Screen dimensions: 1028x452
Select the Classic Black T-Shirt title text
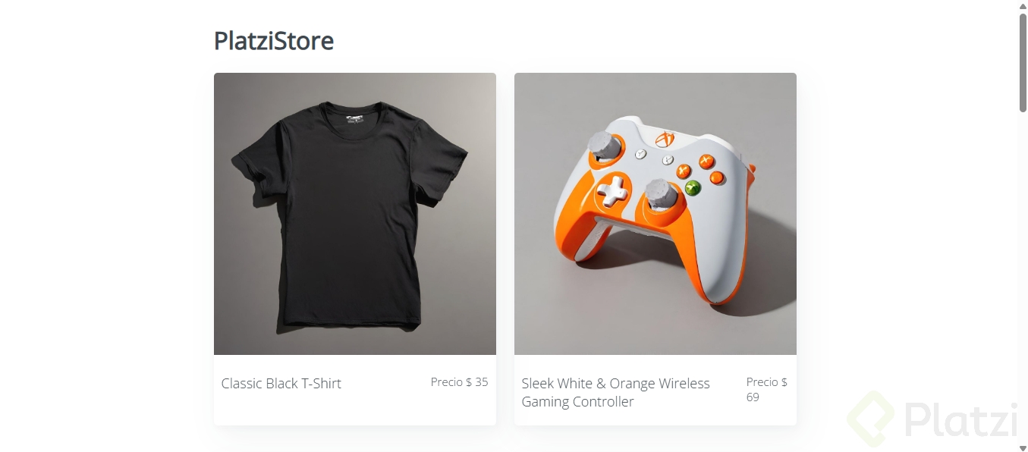tap(281, 383)
